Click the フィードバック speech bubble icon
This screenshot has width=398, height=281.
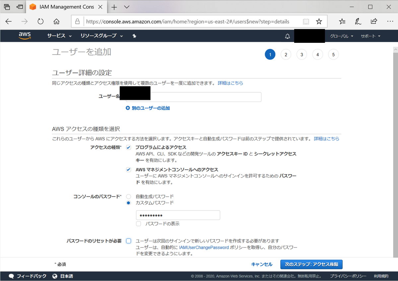tap(11, 276)
